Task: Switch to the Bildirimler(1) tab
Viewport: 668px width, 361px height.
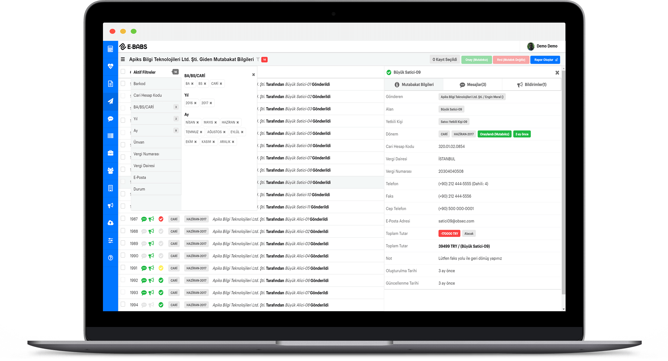Action: (x=532, y=85)
